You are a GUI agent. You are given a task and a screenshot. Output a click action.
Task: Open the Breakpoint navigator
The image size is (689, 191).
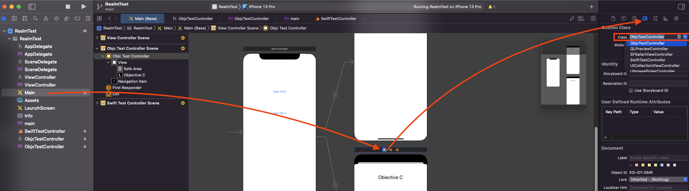tap(77, 19)
